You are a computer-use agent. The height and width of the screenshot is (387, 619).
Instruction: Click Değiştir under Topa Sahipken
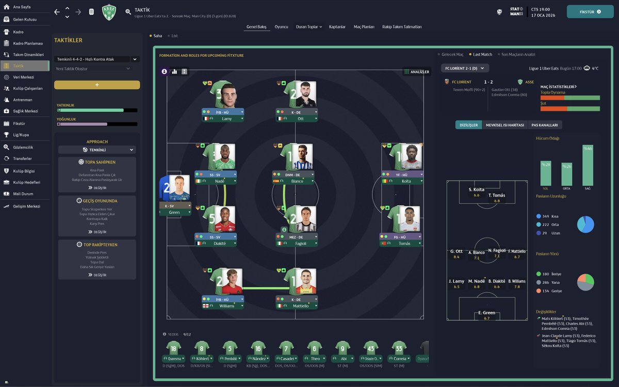coord(97,188)
